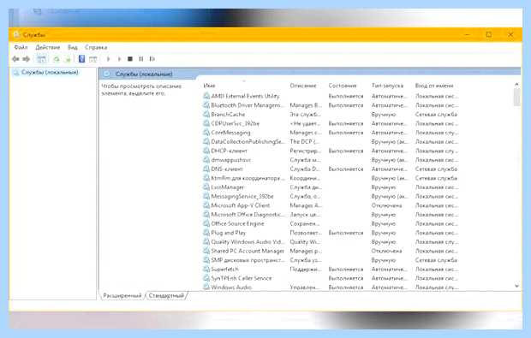Click the gear icon of SynTPEnh Caller Service
Image resolution: width=531 pixels, height=338 pixels.
coord(206,278)
